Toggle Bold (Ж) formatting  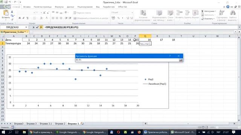[x=20, y=18]
